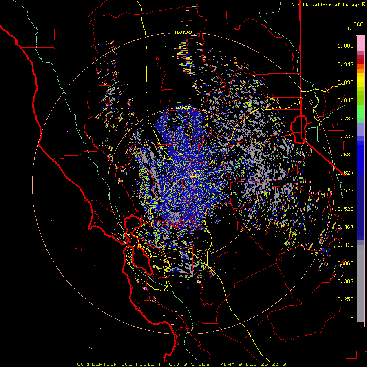The height and width of the screenshot is (367, 367).
Task: Pick the gray segment of the color bar
Action: [360, 283]
